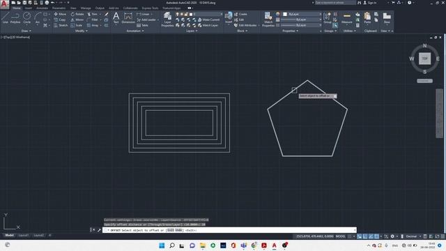Image resolution: width=446 pixels, height=251 pixels.
Task: Select the Polyline tool
Action: pos(15,18)
